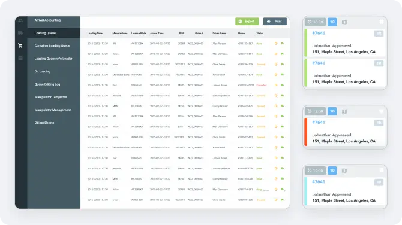Open the shopping cart section in the icon rail
The image size is (402, 225).
click(x=20, y=45)
